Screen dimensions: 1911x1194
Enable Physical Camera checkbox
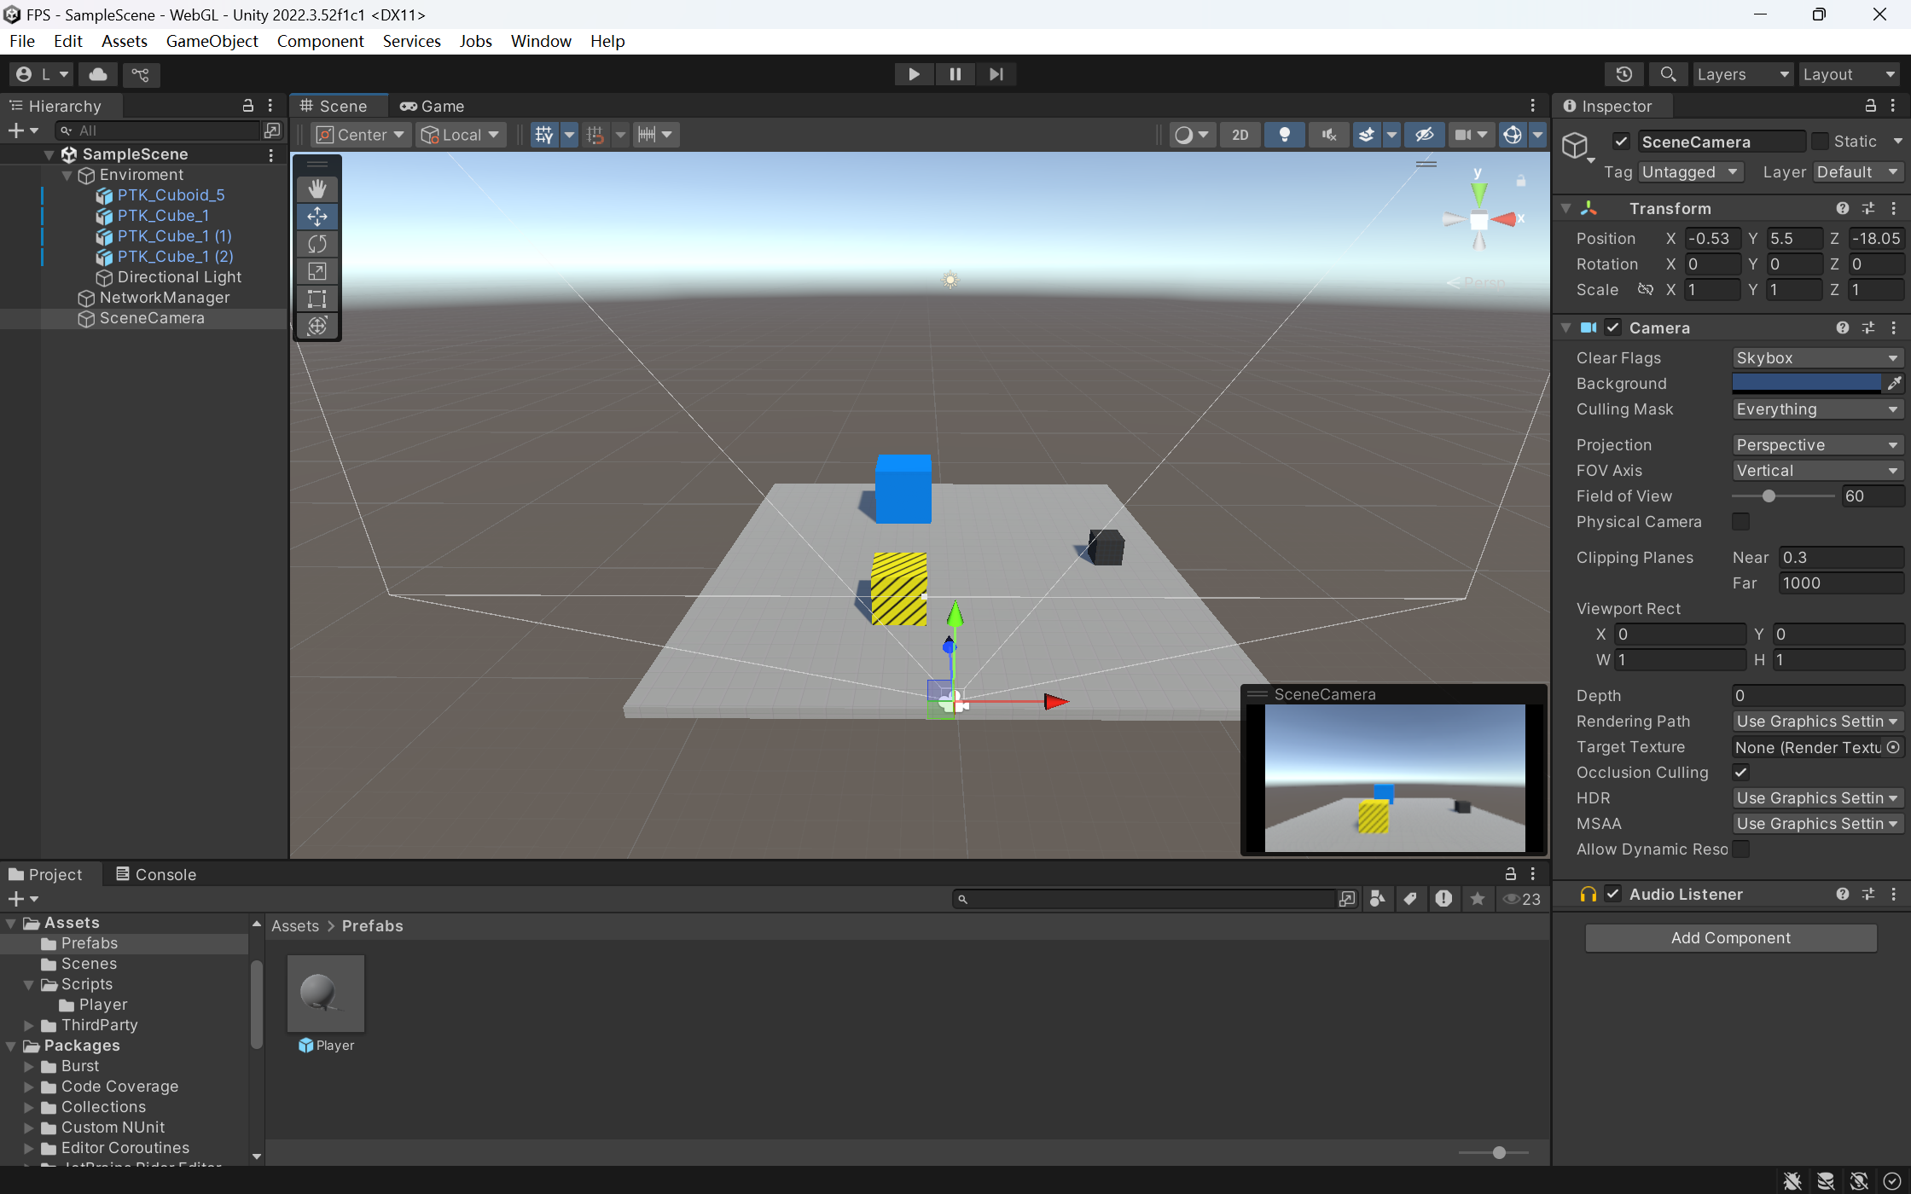coord(1740,522)
